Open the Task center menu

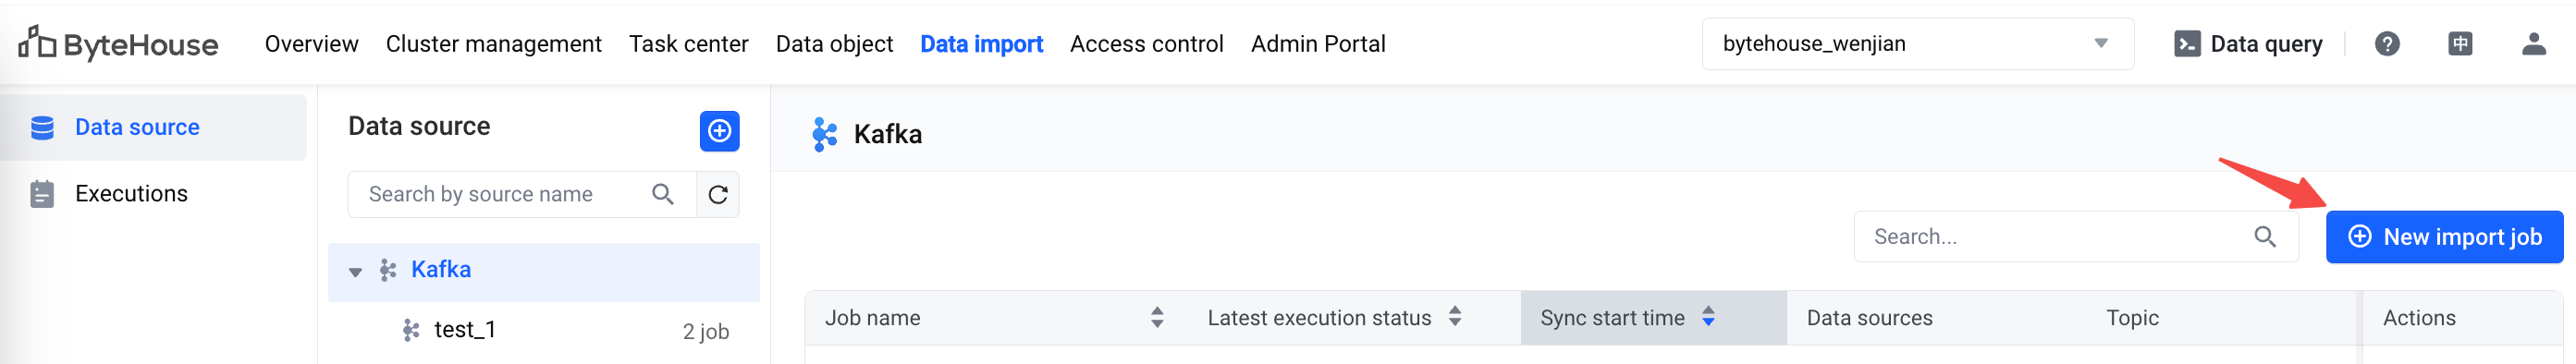tap(688, 44)
